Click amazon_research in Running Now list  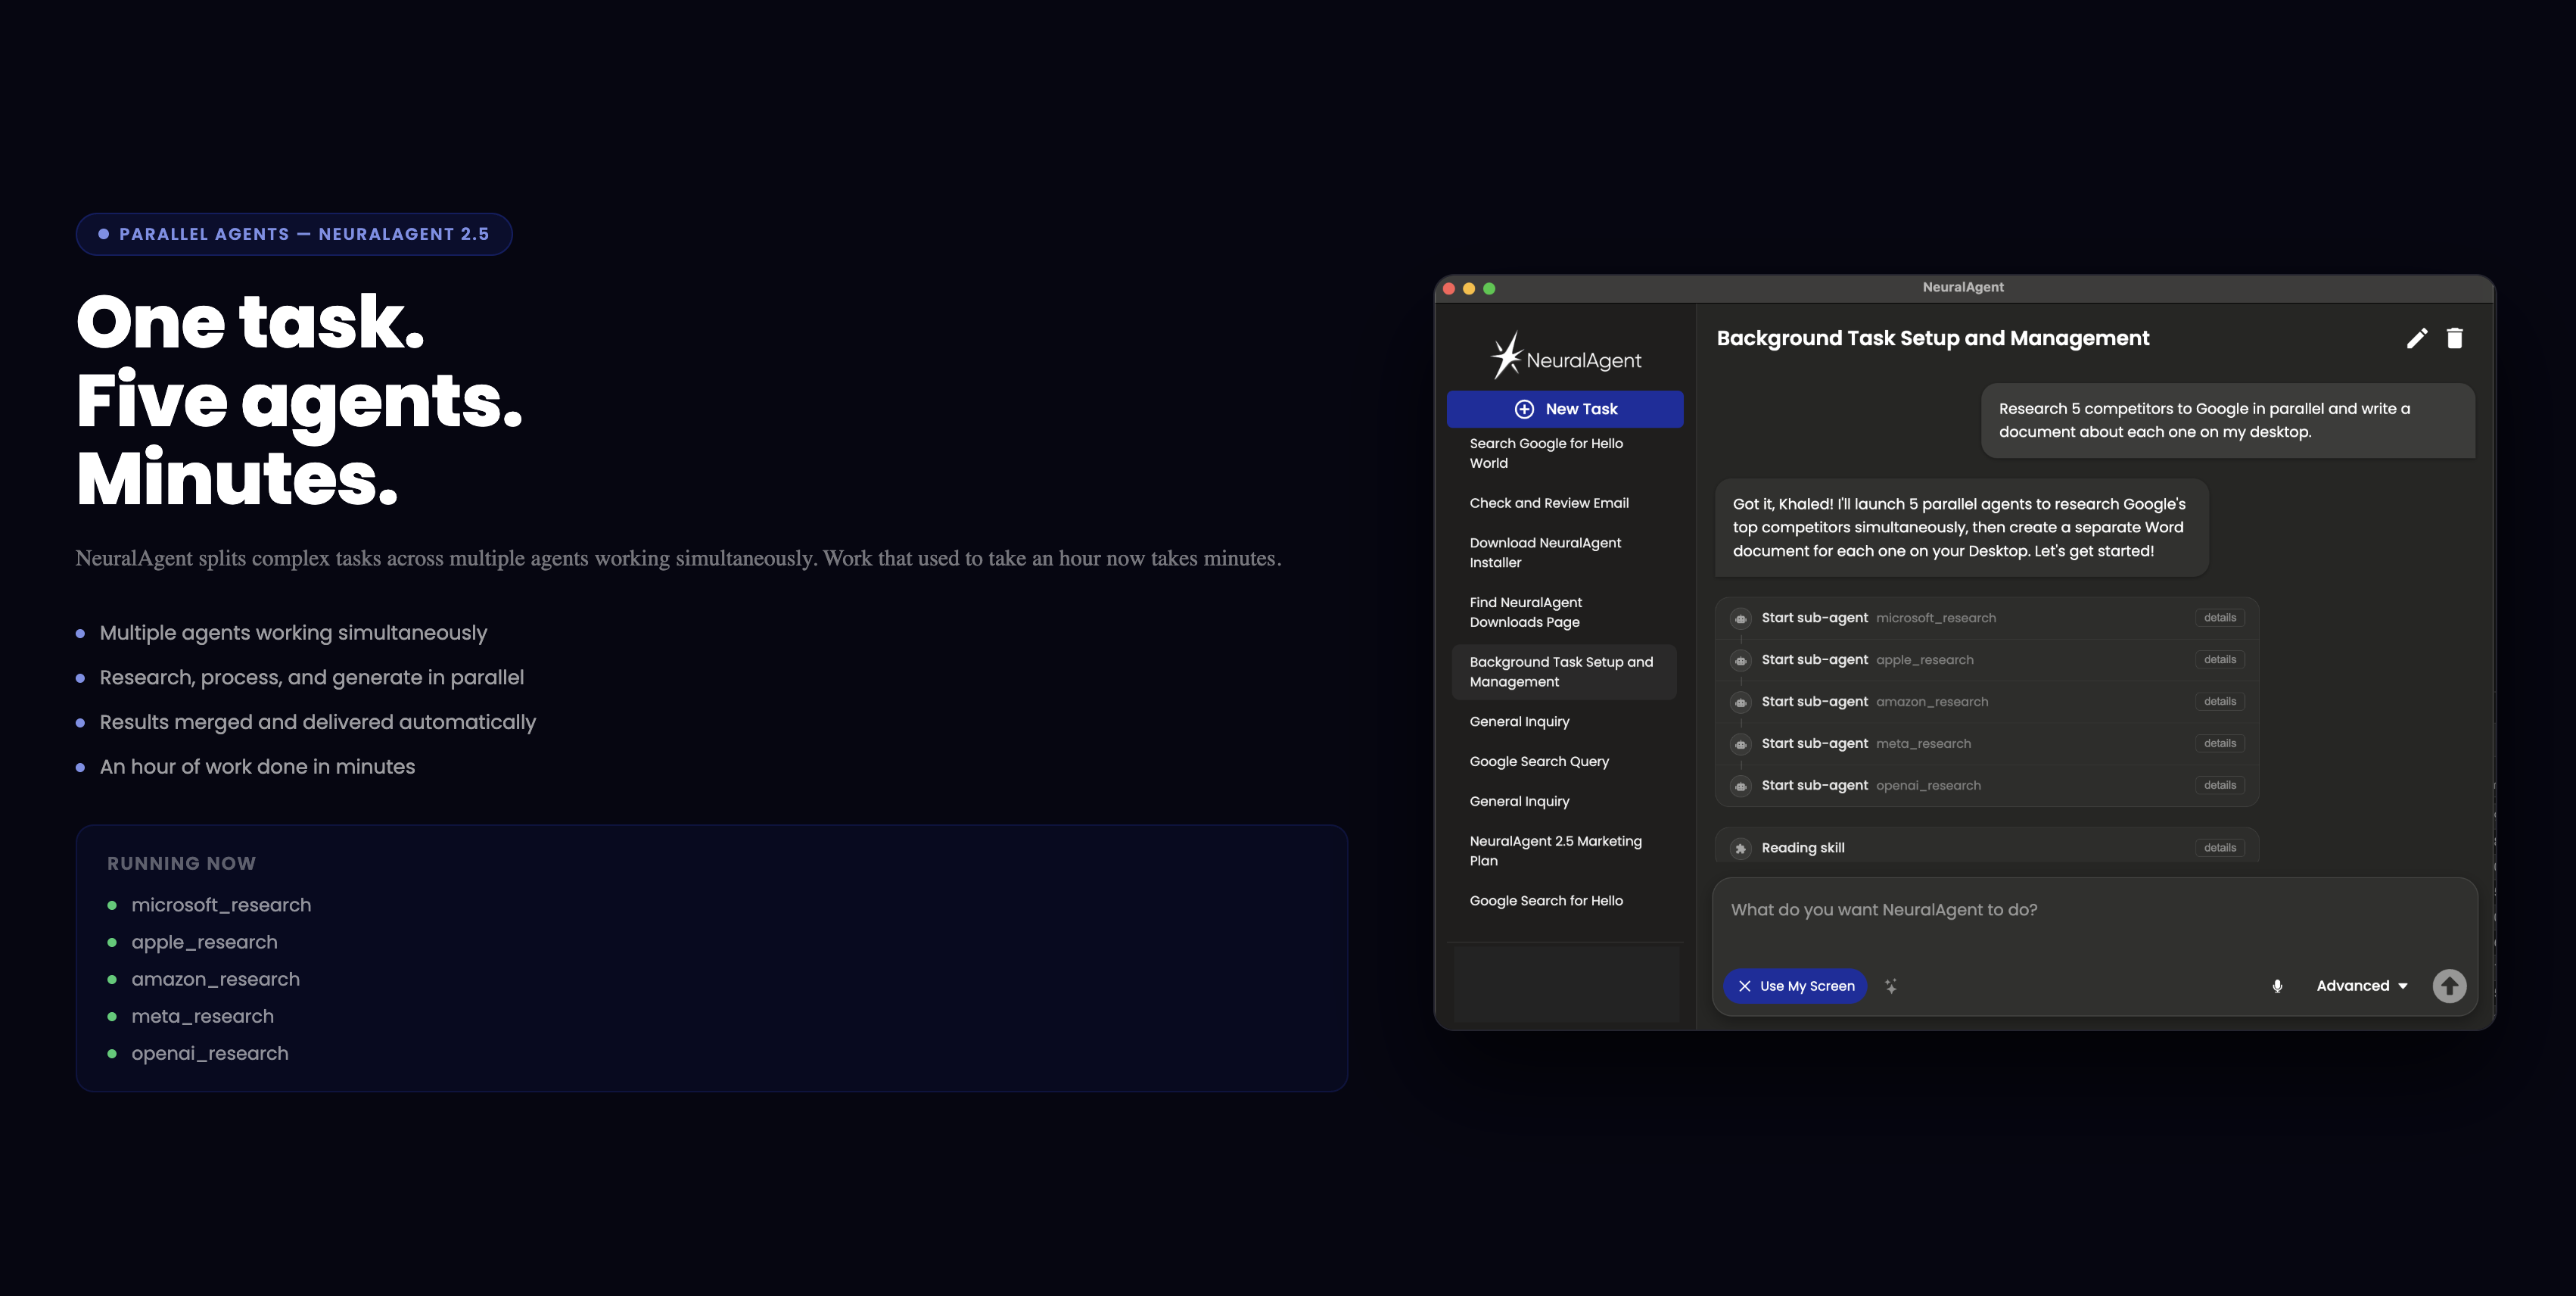pos(215,980)
